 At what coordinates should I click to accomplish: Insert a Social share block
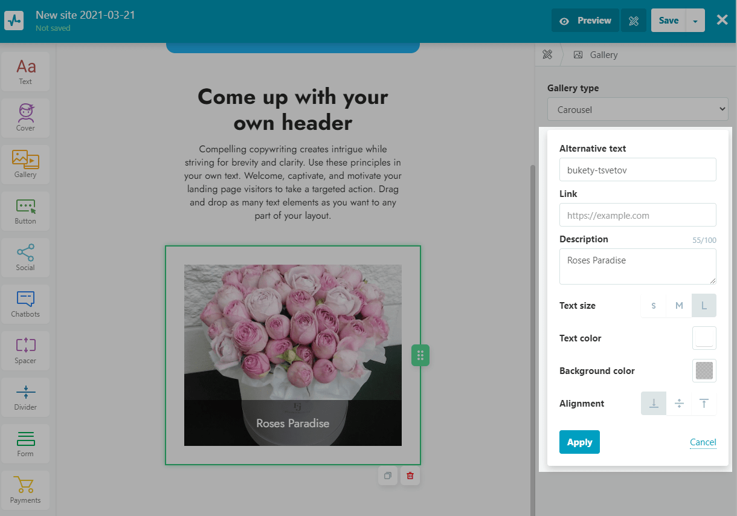click(x=25, y=257)
